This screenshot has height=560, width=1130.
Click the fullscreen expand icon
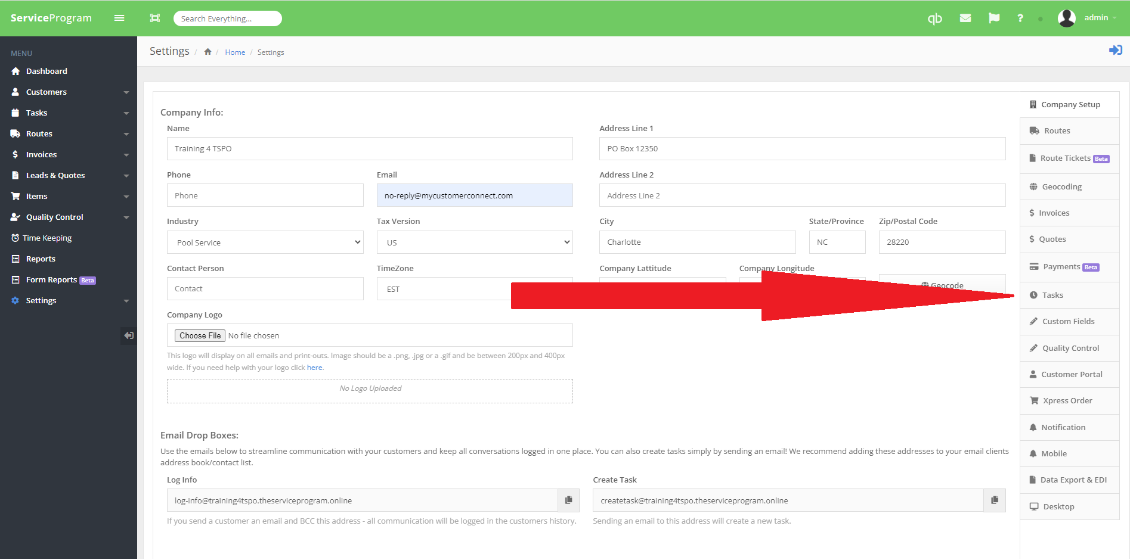click(x=155, y=18)
